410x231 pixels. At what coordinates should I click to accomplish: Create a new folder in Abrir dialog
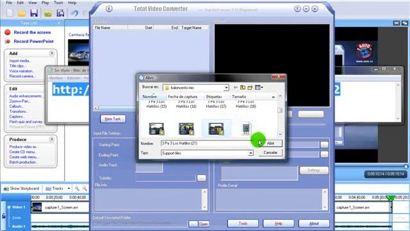coord(250,87)
